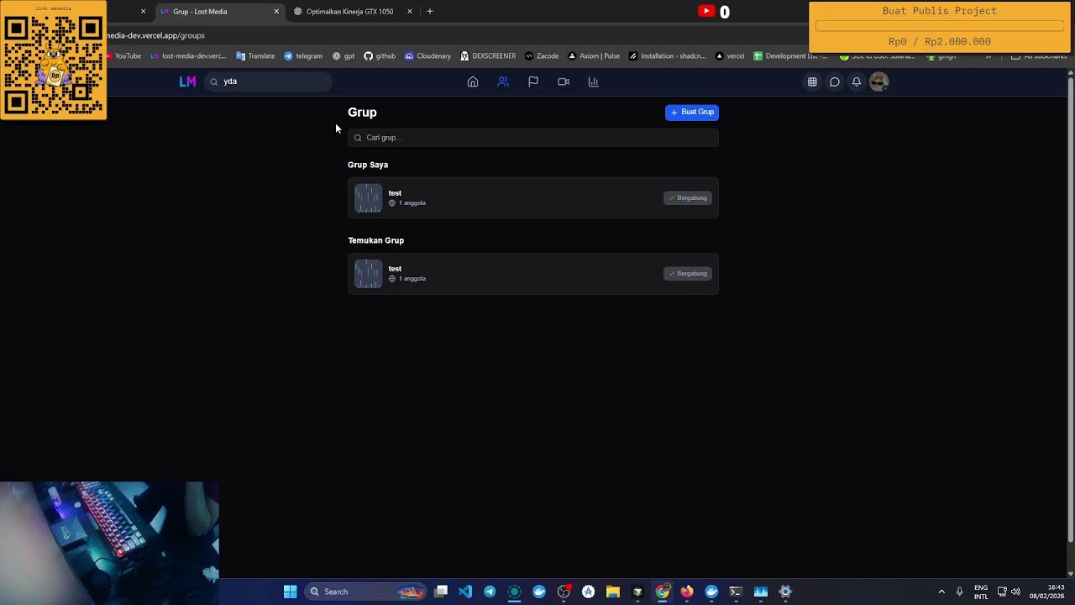Go to the Home feed icon

click(473, 82)
